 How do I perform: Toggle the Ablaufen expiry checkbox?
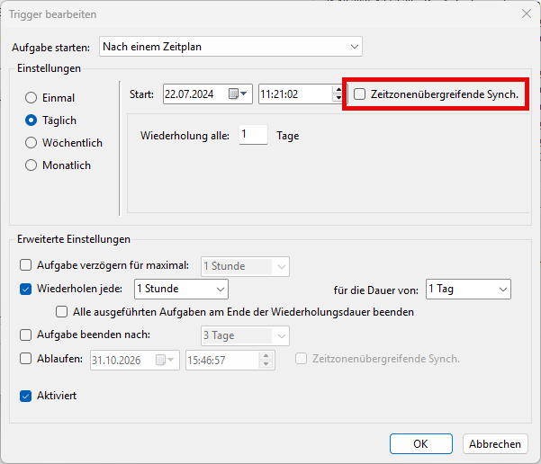coord(26,359)
